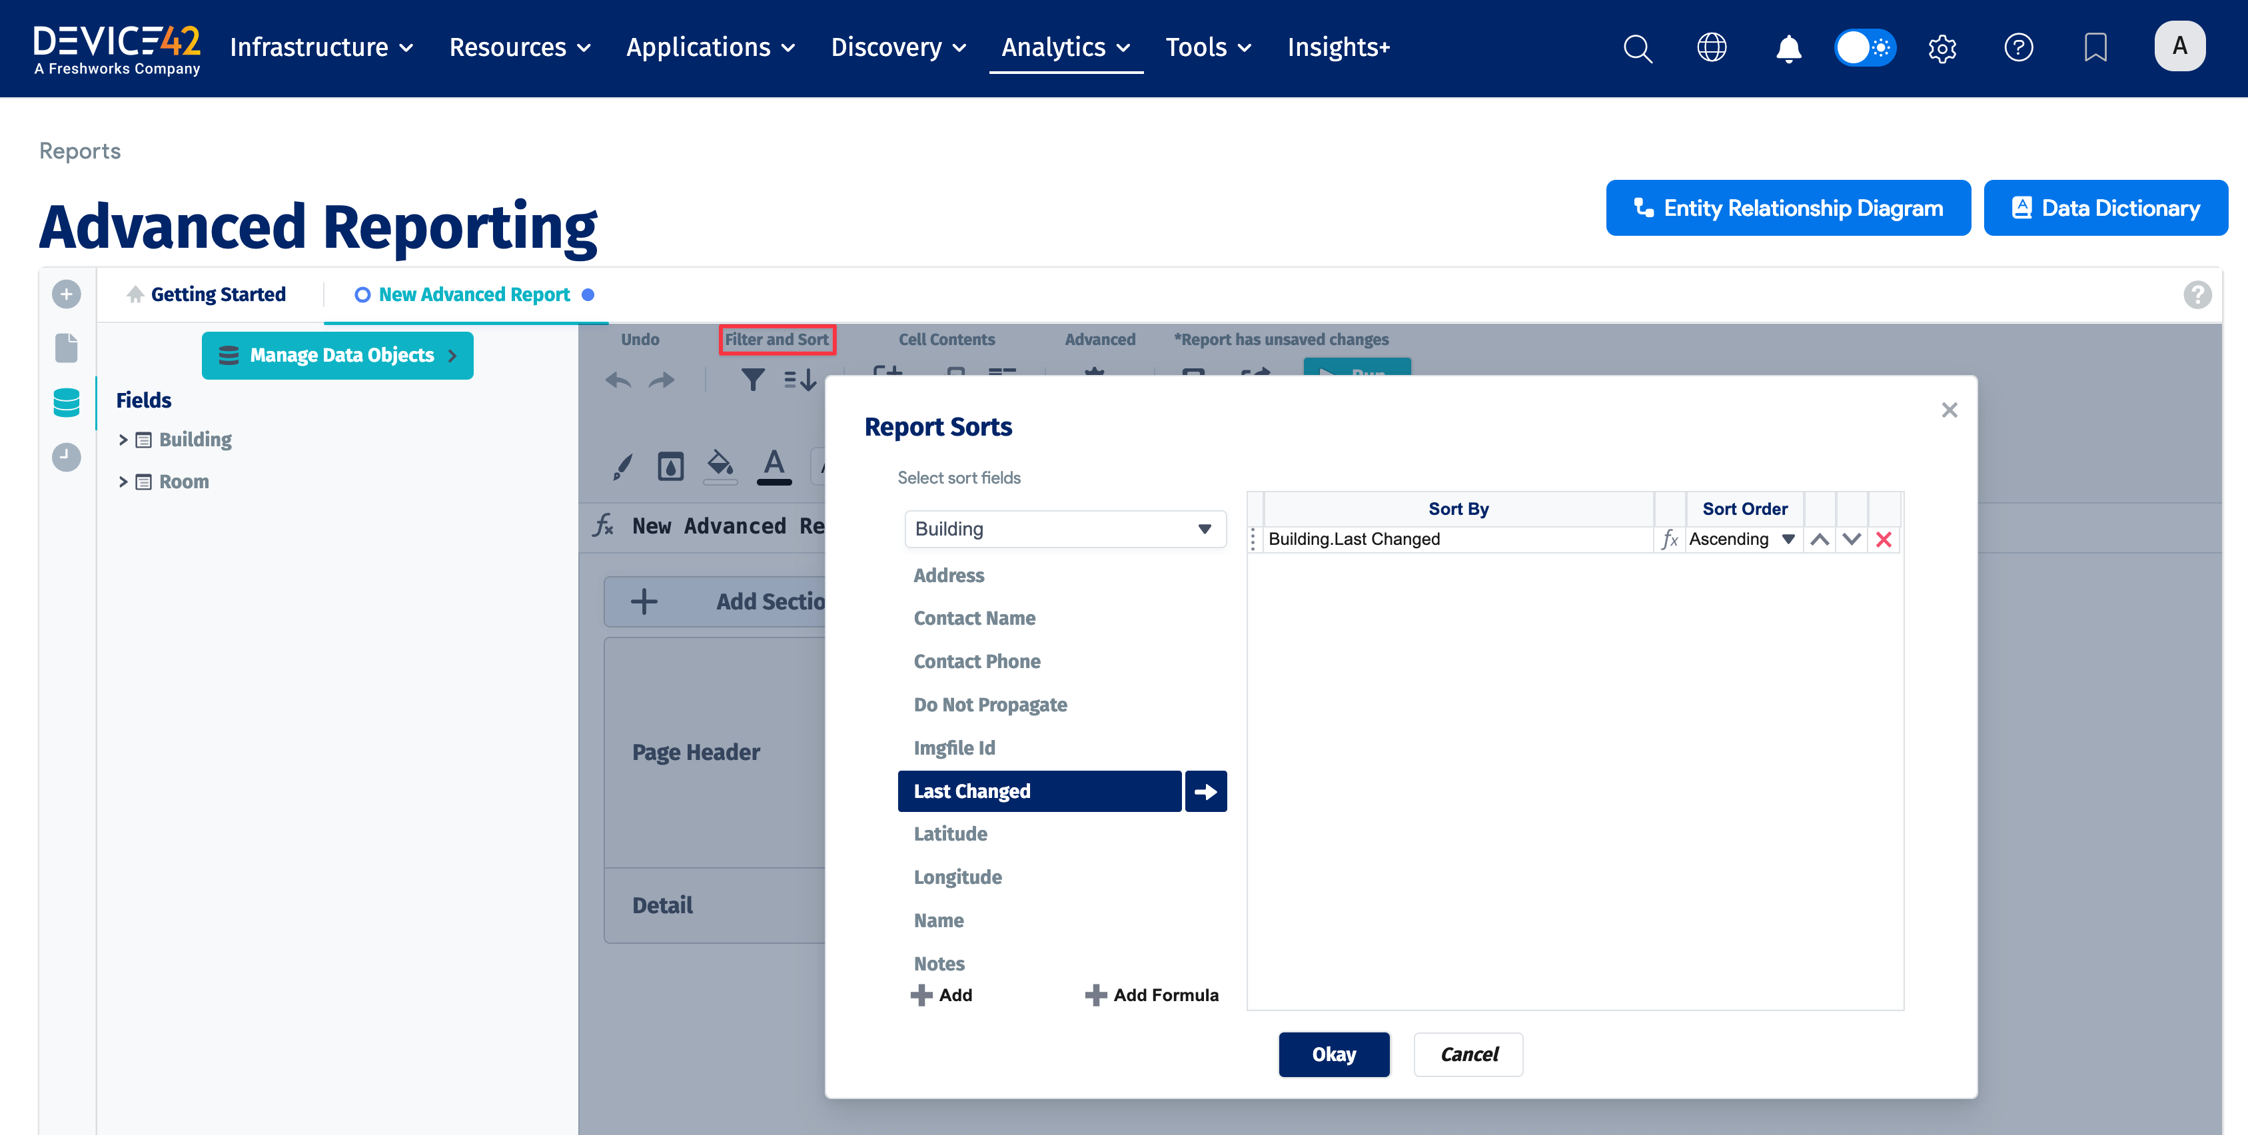Open the fx formula editor in sort row
Viewport: 2248px width, 1135px height.
click(x=1670, y=539)
